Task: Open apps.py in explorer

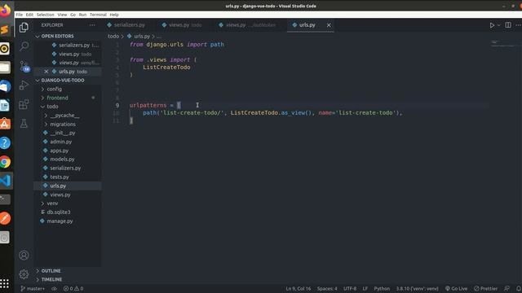Action: point(60,151)
